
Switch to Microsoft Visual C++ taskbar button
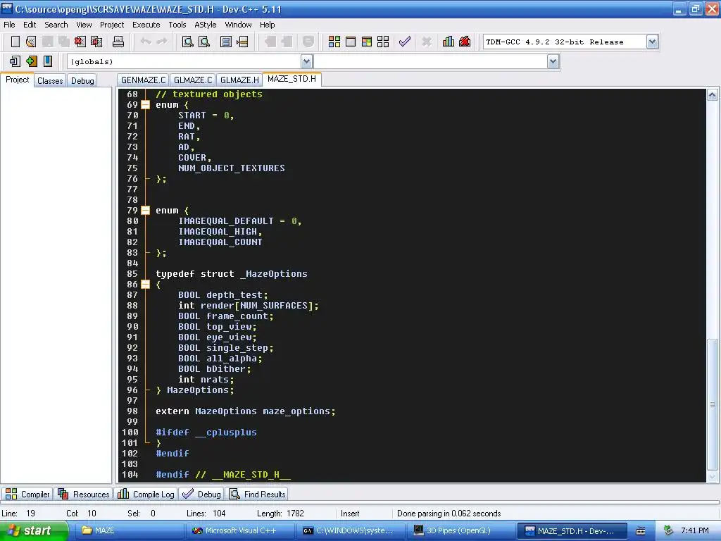click(239, 530)
